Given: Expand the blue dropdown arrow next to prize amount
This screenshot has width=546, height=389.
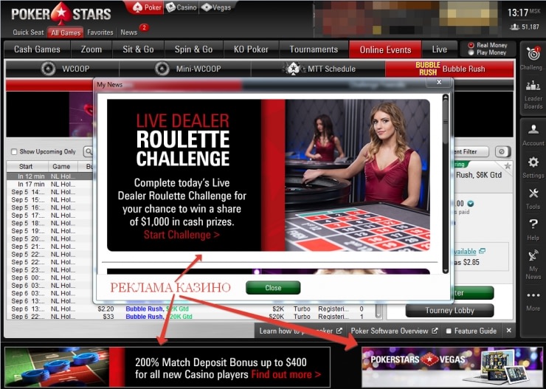Looking at the screenshot, I should coord(471,204).
